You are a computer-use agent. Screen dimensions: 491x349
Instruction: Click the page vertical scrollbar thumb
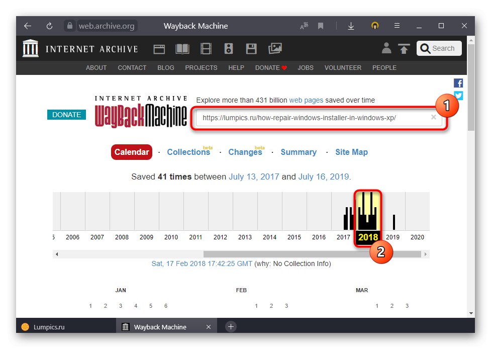point(471,88)
